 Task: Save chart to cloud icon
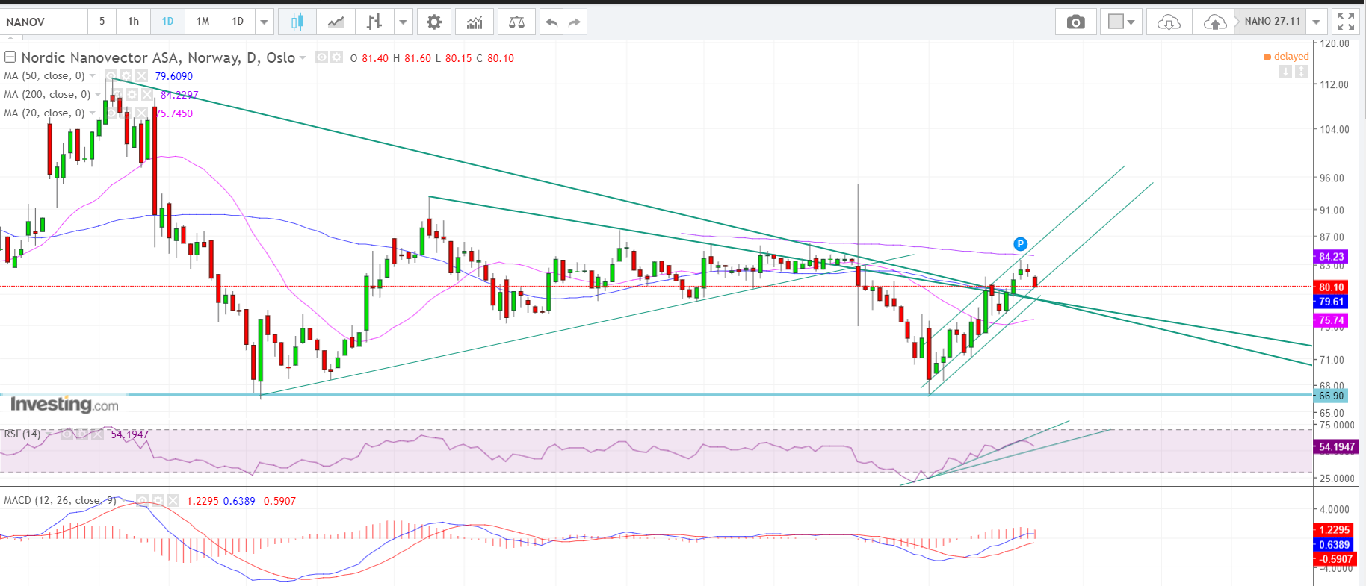tap(1215, 22)
